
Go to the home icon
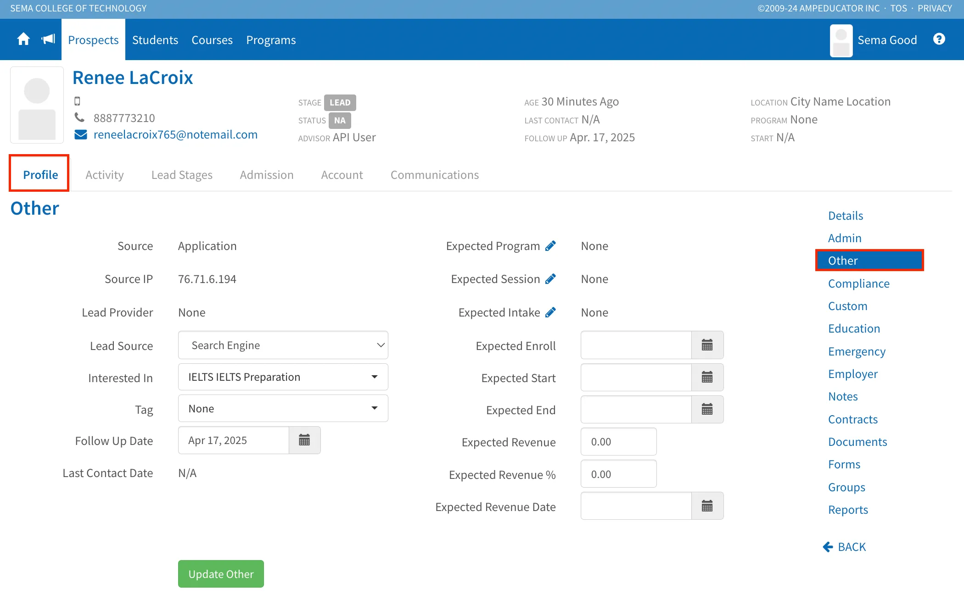click(23, 39)
